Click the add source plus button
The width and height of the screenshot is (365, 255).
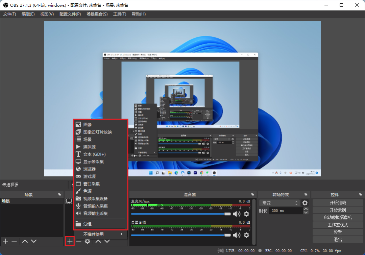[x=70, y=241]
